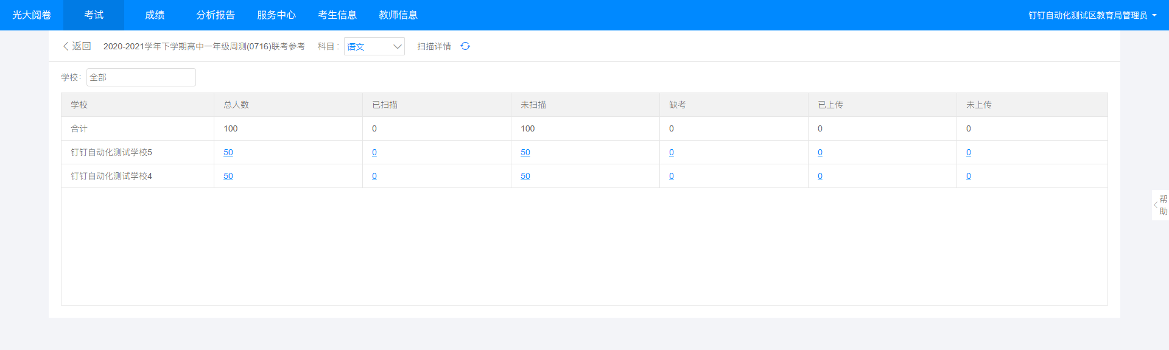Click 未上传 count for 钉钉自动化测试学校5
Screen dimensions: 1169x350
(969, 152)
